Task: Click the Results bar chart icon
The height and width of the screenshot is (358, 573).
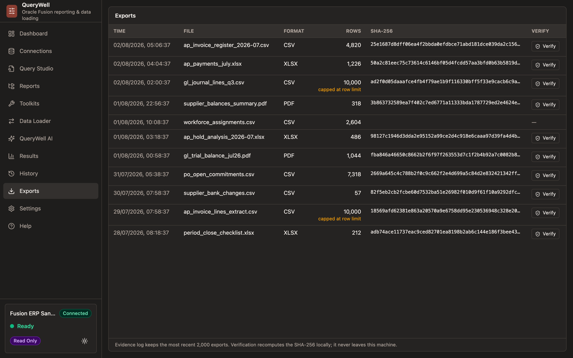Action: (x=11, y=156)
